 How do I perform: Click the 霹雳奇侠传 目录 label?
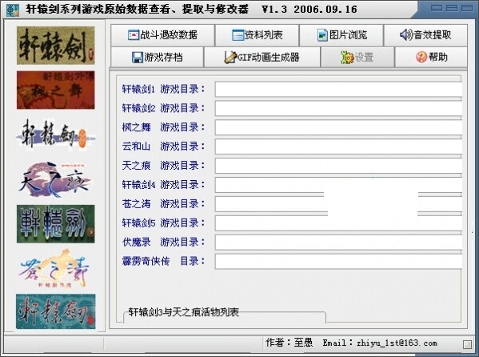coord(163,261)
